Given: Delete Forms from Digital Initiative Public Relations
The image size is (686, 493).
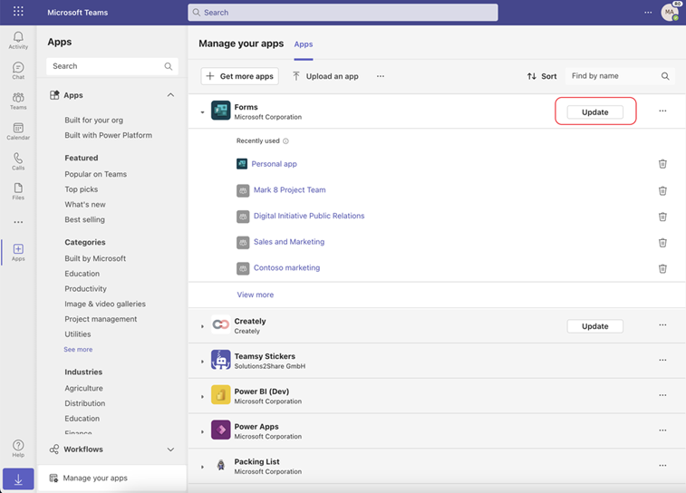Looking at the screenshot, I should [x=662, y=216].
